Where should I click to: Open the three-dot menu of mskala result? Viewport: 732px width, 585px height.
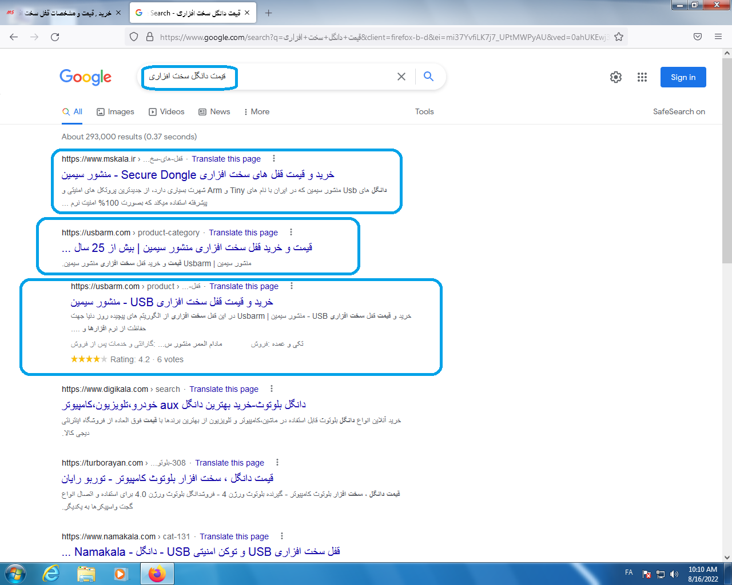(x=274, y=158)
